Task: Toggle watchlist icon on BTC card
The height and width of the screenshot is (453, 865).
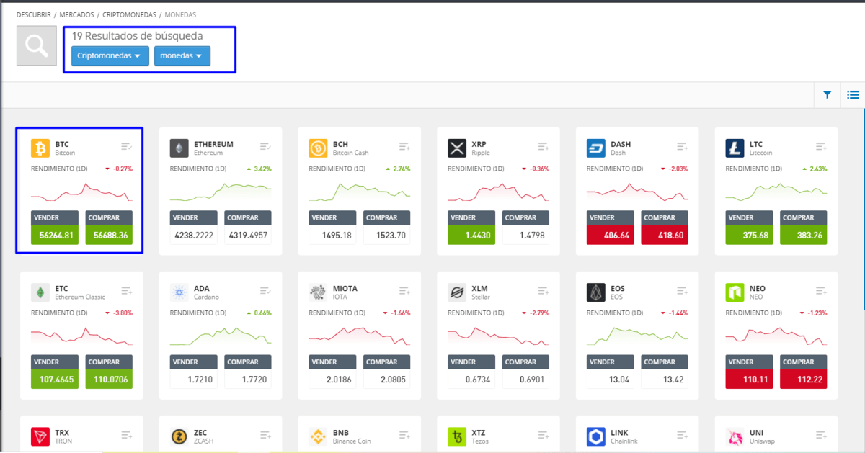Action: (x=127, y=146)
